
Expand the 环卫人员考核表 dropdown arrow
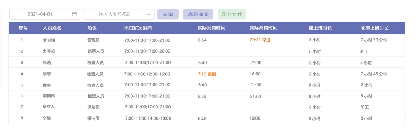click(148, 14)
